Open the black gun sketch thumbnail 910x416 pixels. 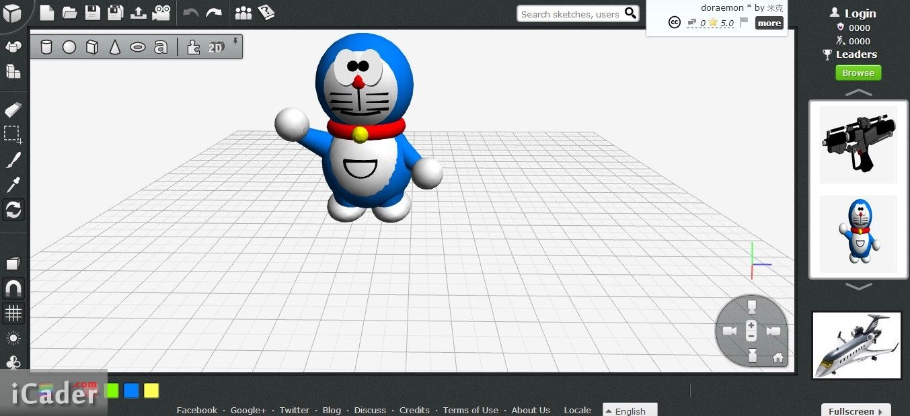[858, 144]
